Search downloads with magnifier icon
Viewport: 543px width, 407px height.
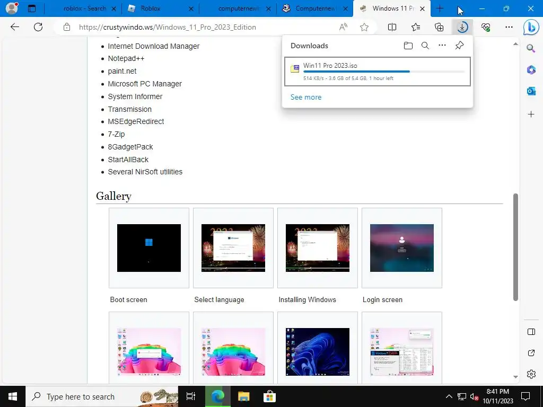click(x=425, y=46)
